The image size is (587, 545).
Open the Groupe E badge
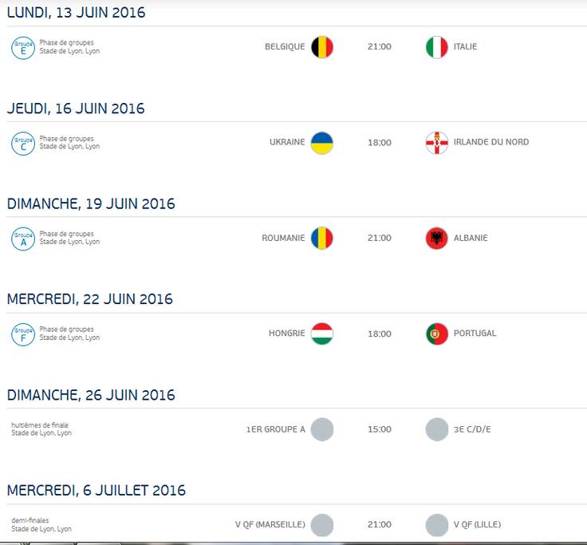click(23, 48)
